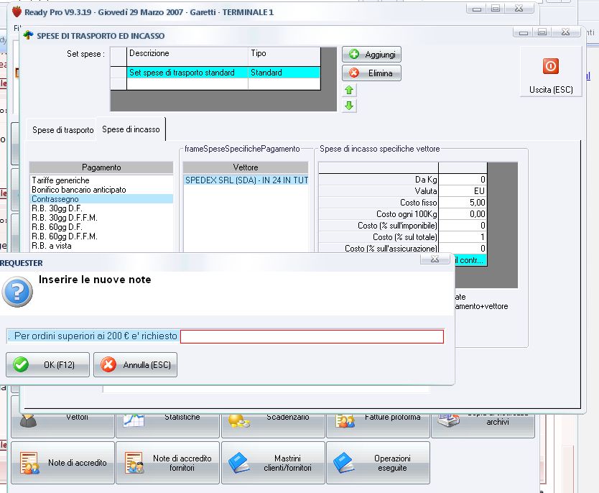This screenshot has width=599, height=493.
Task: Open Operazioni eseguite book icon
Action: pyautogui.click(x=344, y=463)
